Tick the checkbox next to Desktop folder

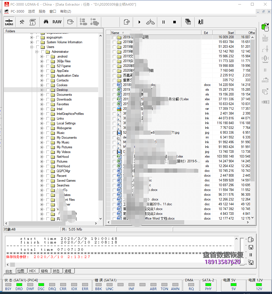(x=48, y=90)
